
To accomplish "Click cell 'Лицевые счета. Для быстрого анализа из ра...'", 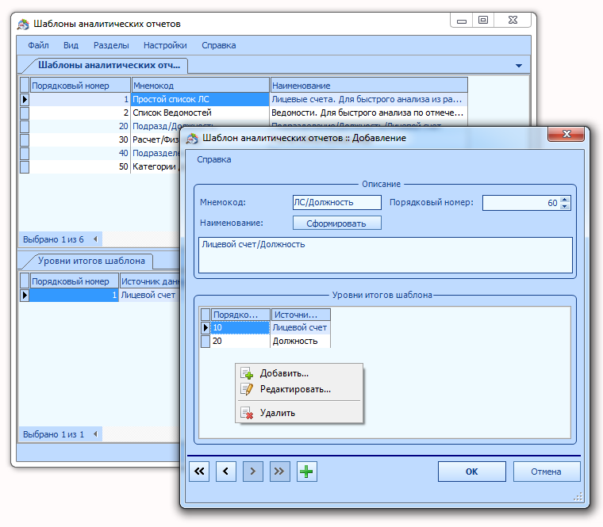I will (368, 99).
